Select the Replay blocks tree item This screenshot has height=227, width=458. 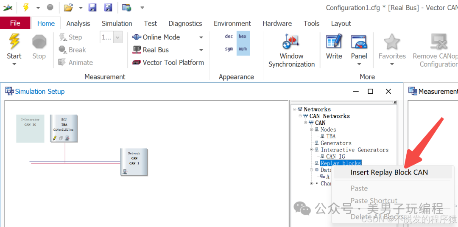click(341, 163)
